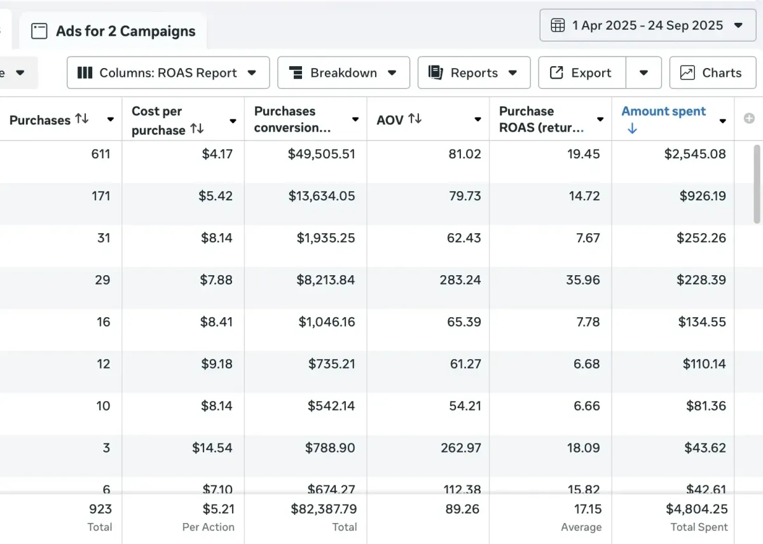Image resolution: width=763 pixels, height=544 pixels.
Task: Click the sort arrows icon next to Purchases
Action: [x=82, y=119]
